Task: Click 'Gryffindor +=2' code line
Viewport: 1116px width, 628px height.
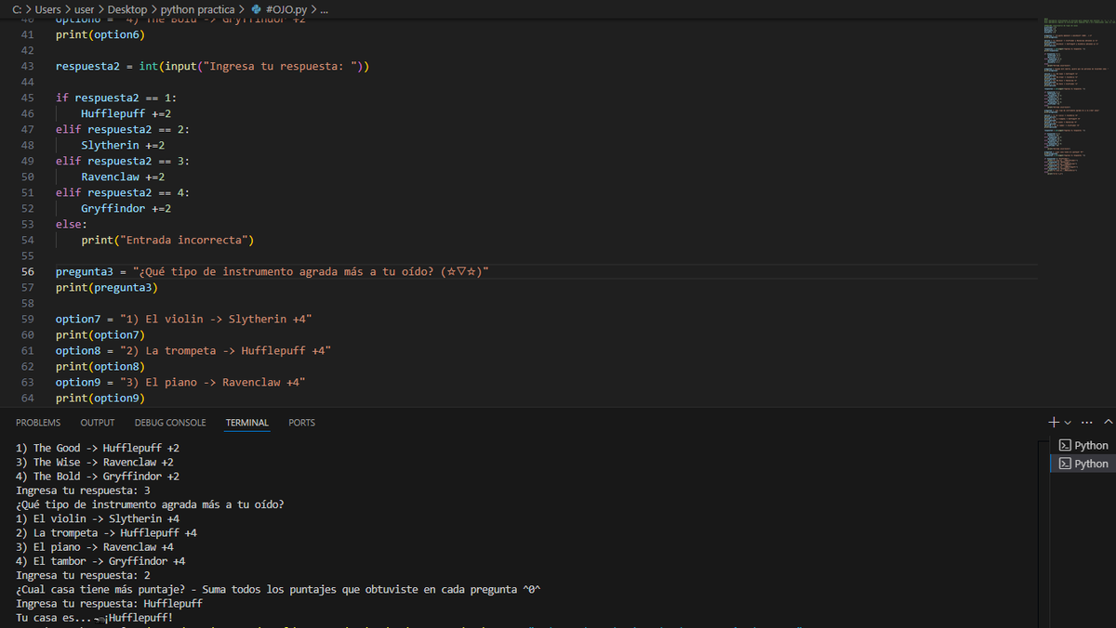Action: (x=126, y=208)
